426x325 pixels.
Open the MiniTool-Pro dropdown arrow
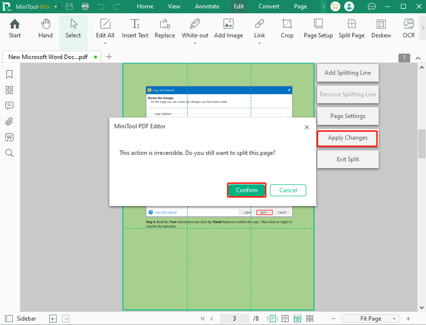[56, 6]
